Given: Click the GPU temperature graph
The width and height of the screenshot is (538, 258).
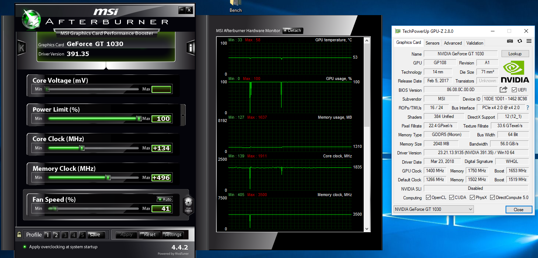Looking at the screenshot, I should (x=290, y=59).
